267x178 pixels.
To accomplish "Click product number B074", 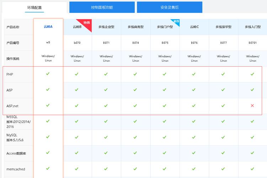I will tap(136, 43).
